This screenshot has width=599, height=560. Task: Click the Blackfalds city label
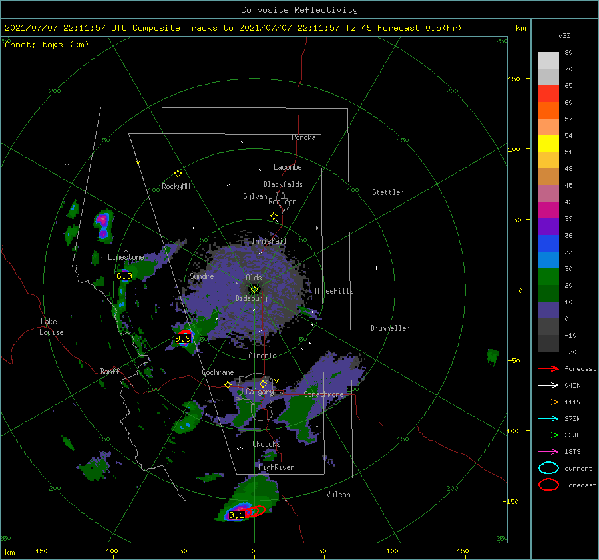[283, 184]
